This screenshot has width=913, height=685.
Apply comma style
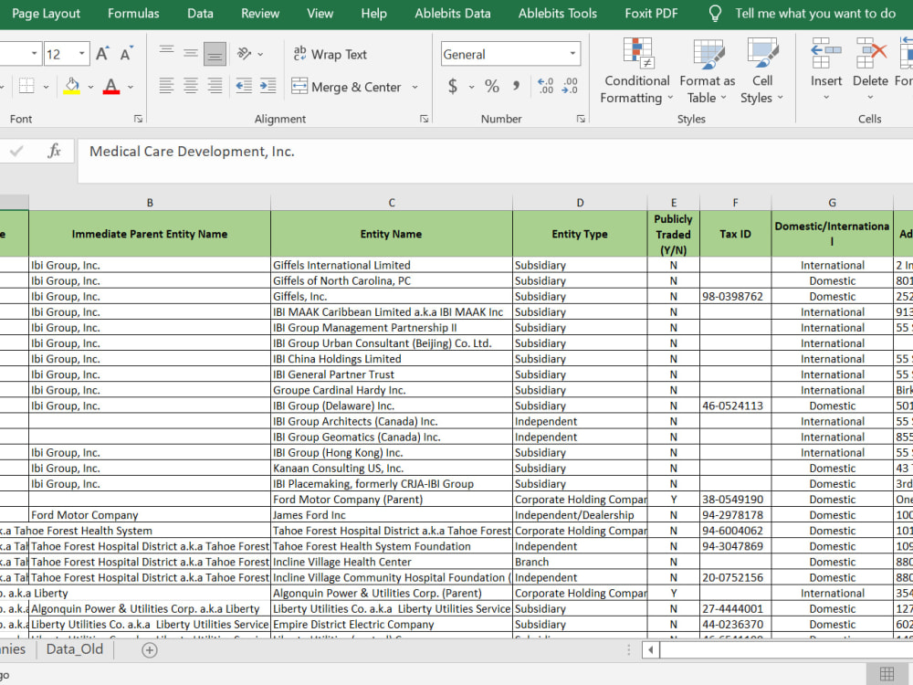(517, 87)
